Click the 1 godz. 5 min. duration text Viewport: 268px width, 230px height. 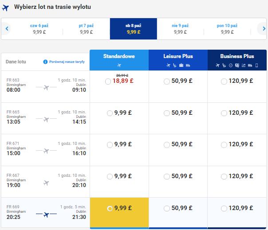click(x=73, y=207)
